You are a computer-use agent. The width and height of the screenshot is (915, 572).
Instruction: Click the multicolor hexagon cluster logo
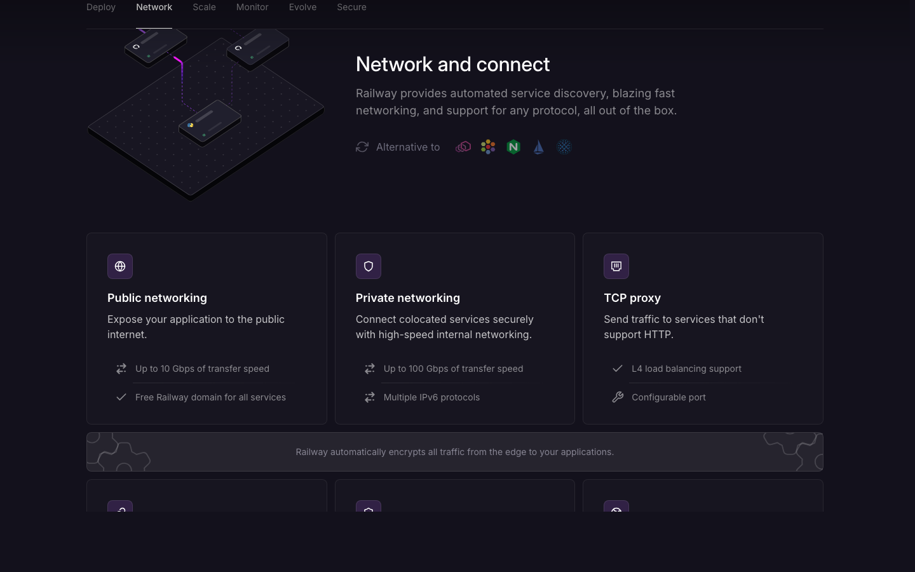(x=488, y=147)
